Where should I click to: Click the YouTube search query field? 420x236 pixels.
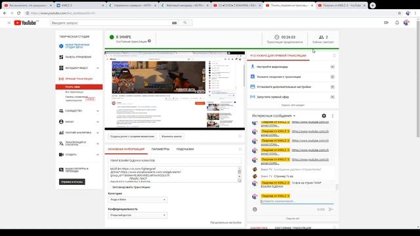click(x=110, y=23)
